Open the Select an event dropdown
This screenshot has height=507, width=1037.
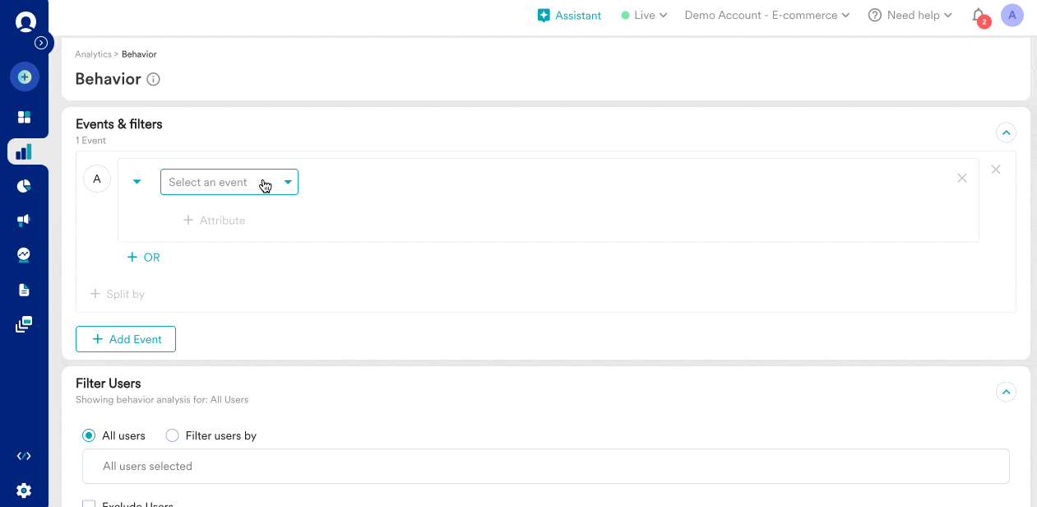pyautogui.click(x=229, y=182)
